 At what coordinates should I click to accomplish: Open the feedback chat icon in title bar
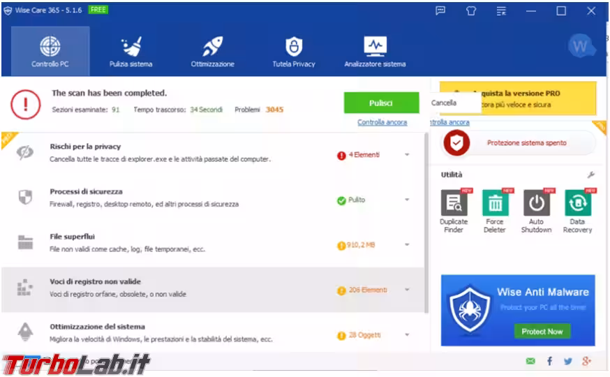coord(440,10)
